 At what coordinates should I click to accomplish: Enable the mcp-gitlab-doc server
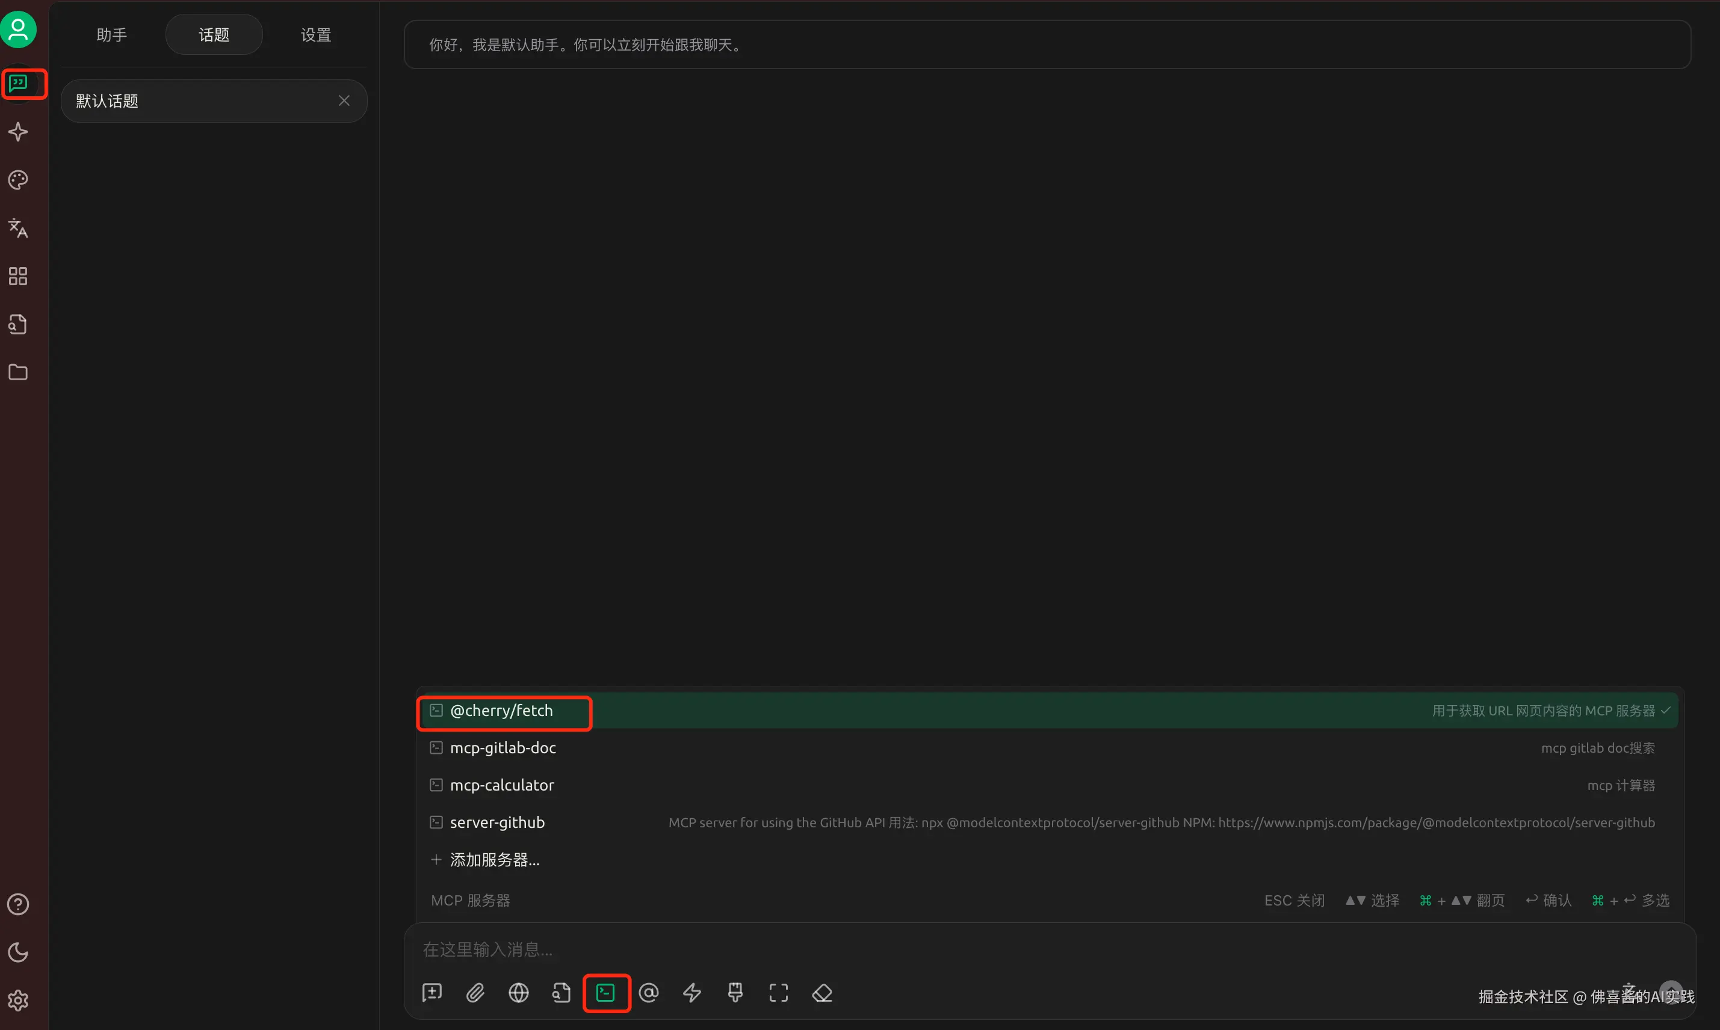point(503,747)
